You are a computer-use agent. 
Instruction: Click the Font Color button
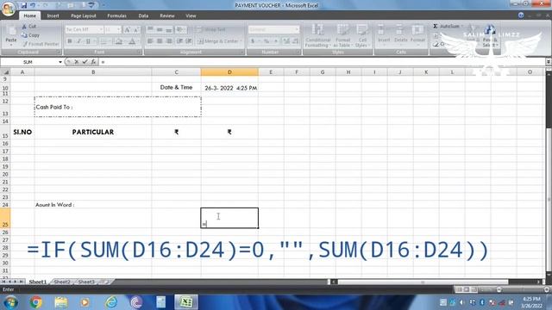[x=132, y=41]
